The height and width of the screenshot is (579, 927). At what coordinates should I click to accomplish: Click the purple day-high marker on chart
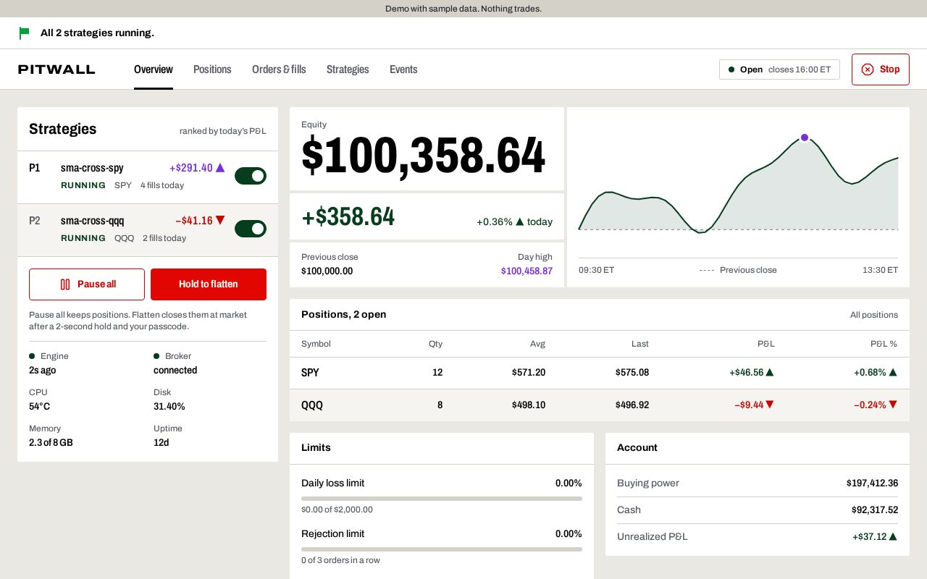point(804,138)
